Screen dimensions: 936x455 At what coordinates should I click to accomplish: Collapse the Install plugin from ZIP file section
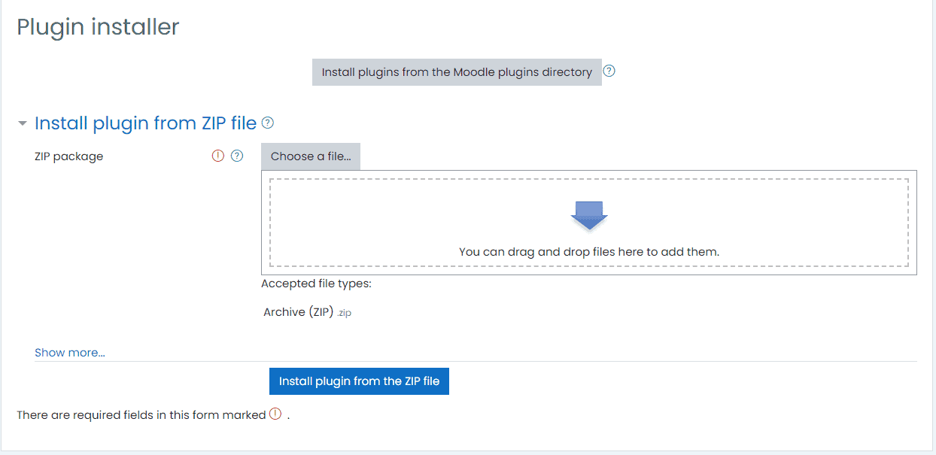23,123
